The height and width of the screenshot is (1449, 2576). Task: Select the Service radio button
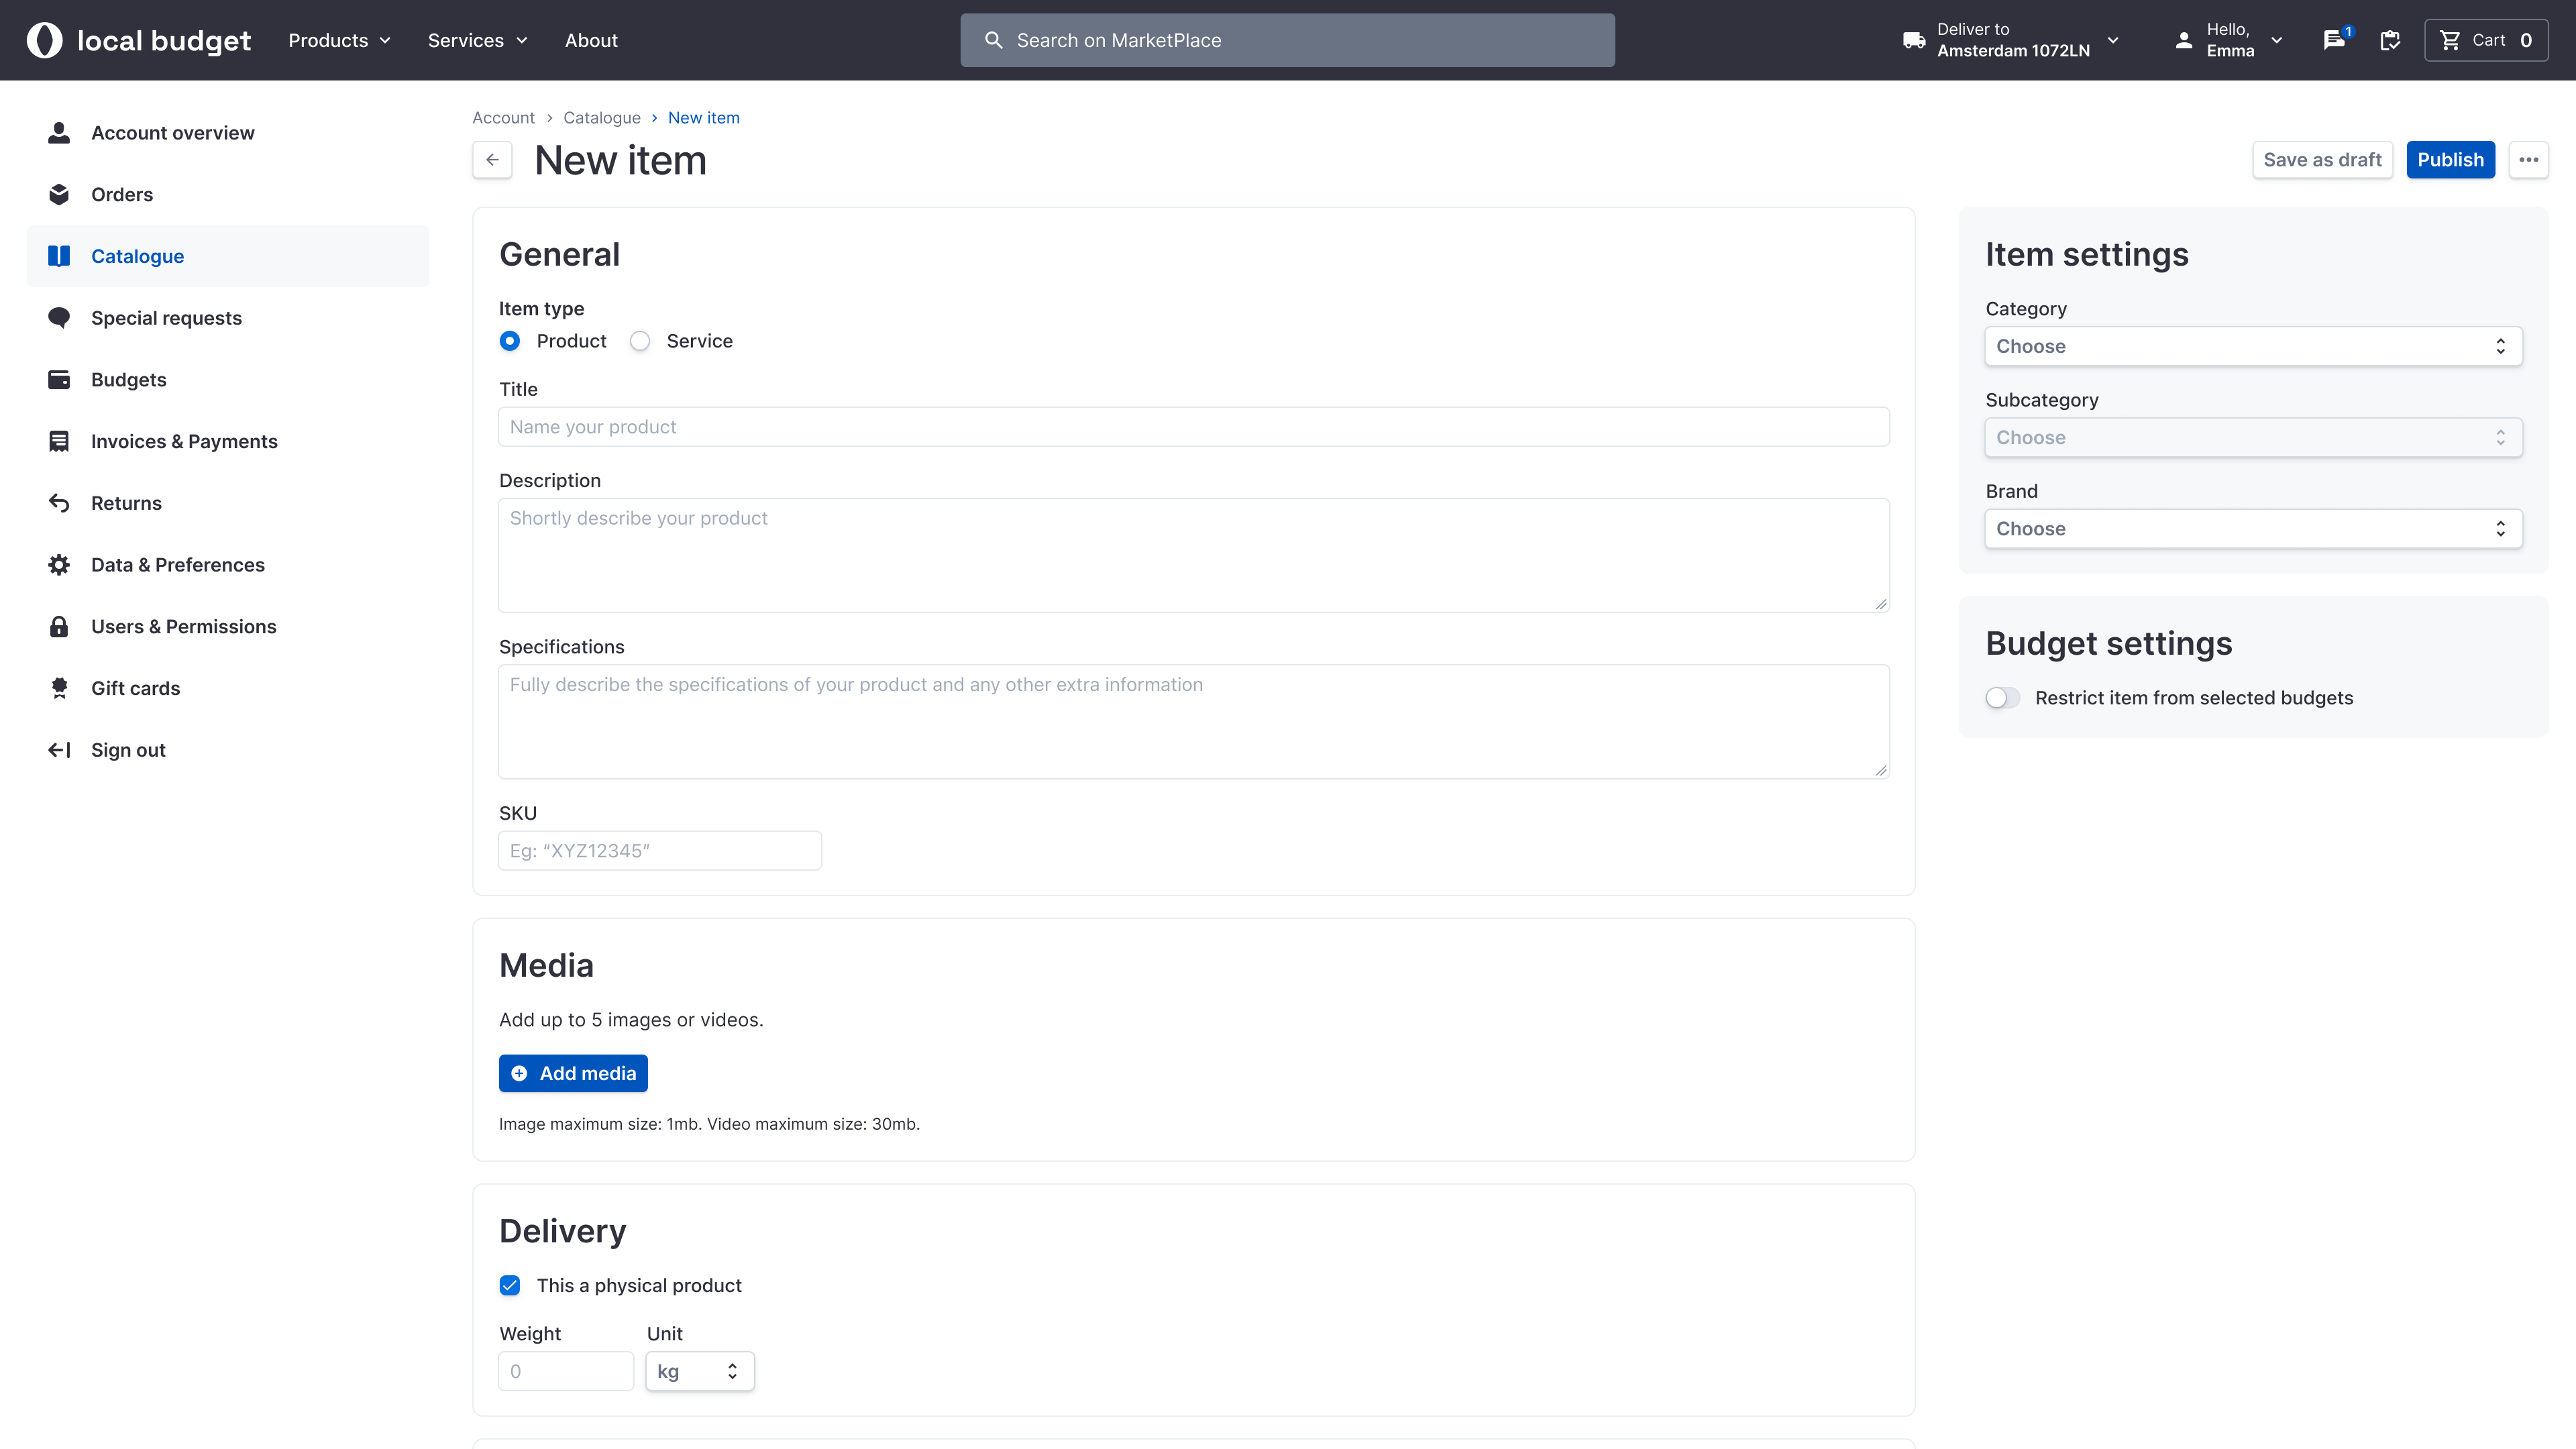click(x=640, y=341)
